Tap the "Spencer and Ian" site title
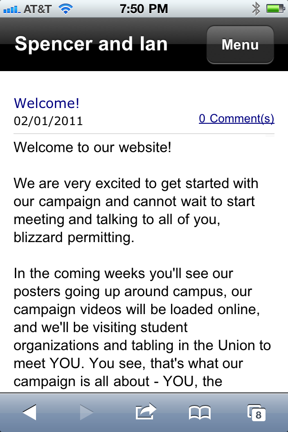 pyautogui.click(x=91, y=44)
